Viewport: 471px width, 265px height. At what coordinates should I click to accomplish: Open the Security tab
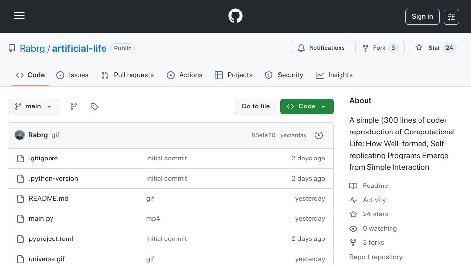coord(284,75)
